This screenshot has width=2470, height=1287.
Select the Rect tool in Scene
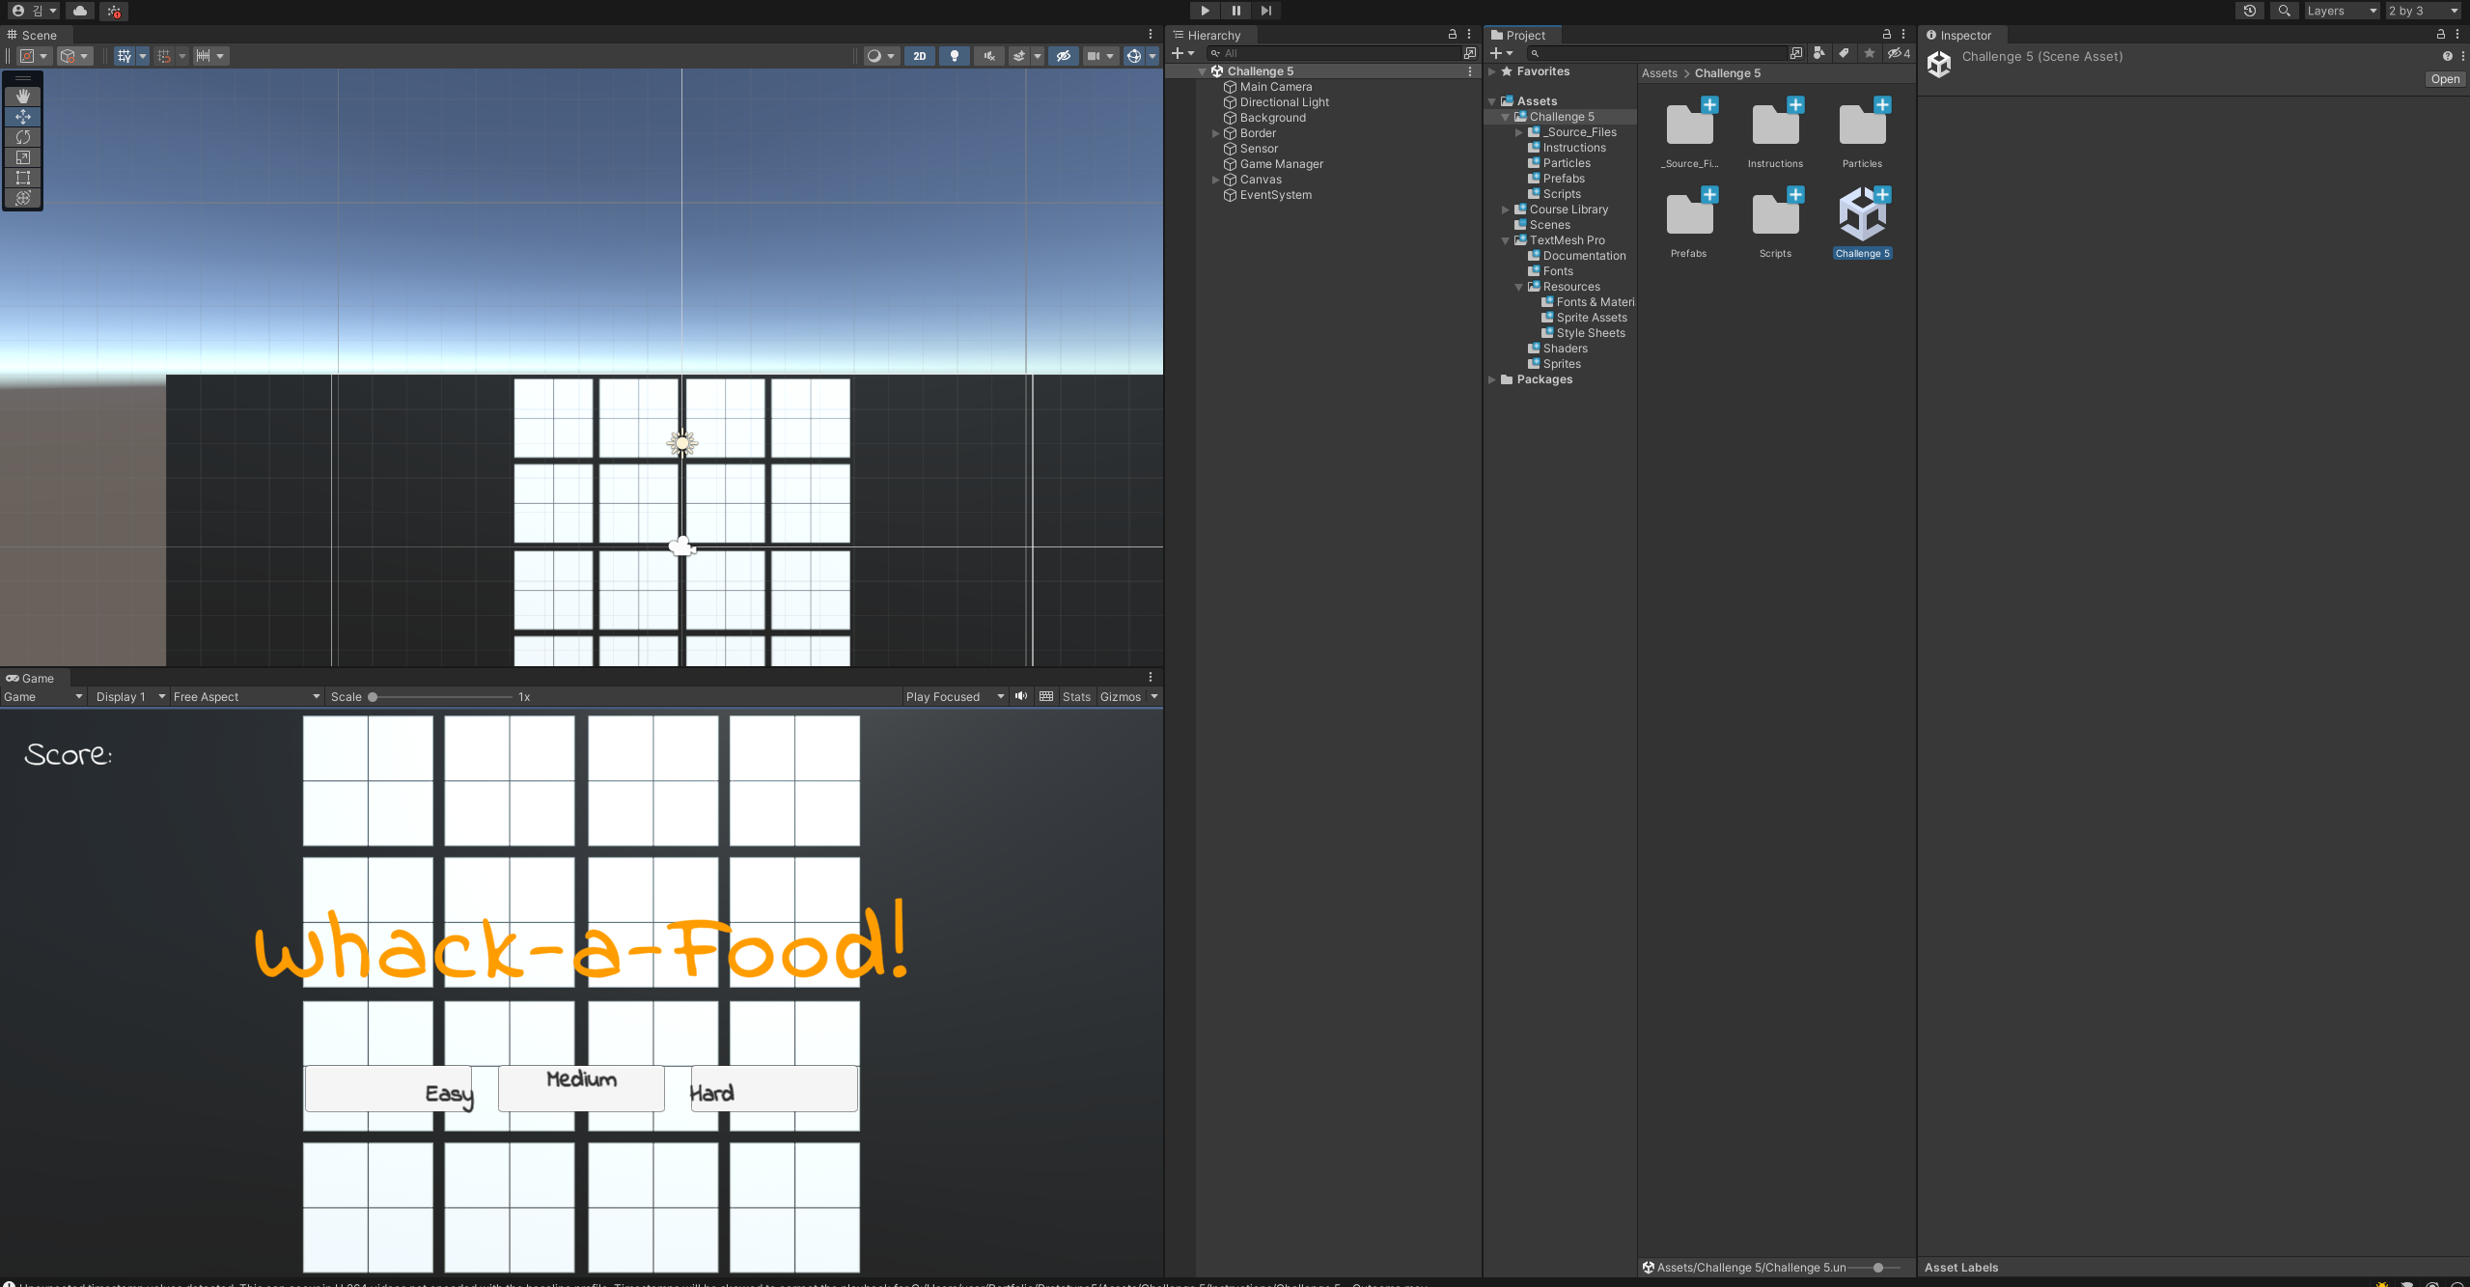[23, 178]
